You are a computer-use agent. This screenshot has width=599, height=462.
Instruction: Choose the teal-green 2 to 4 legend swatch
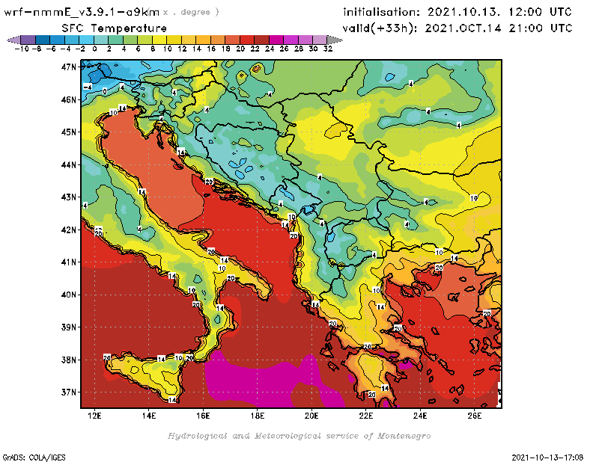click(x=116, y=40)
